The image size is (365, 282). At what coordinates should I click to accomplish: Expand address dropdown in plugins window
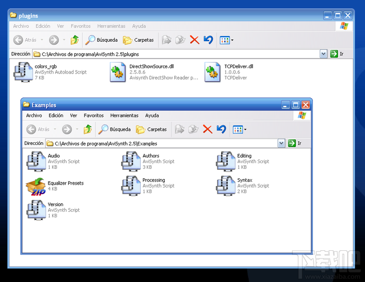pyautogui.click(x=323, y=54)
